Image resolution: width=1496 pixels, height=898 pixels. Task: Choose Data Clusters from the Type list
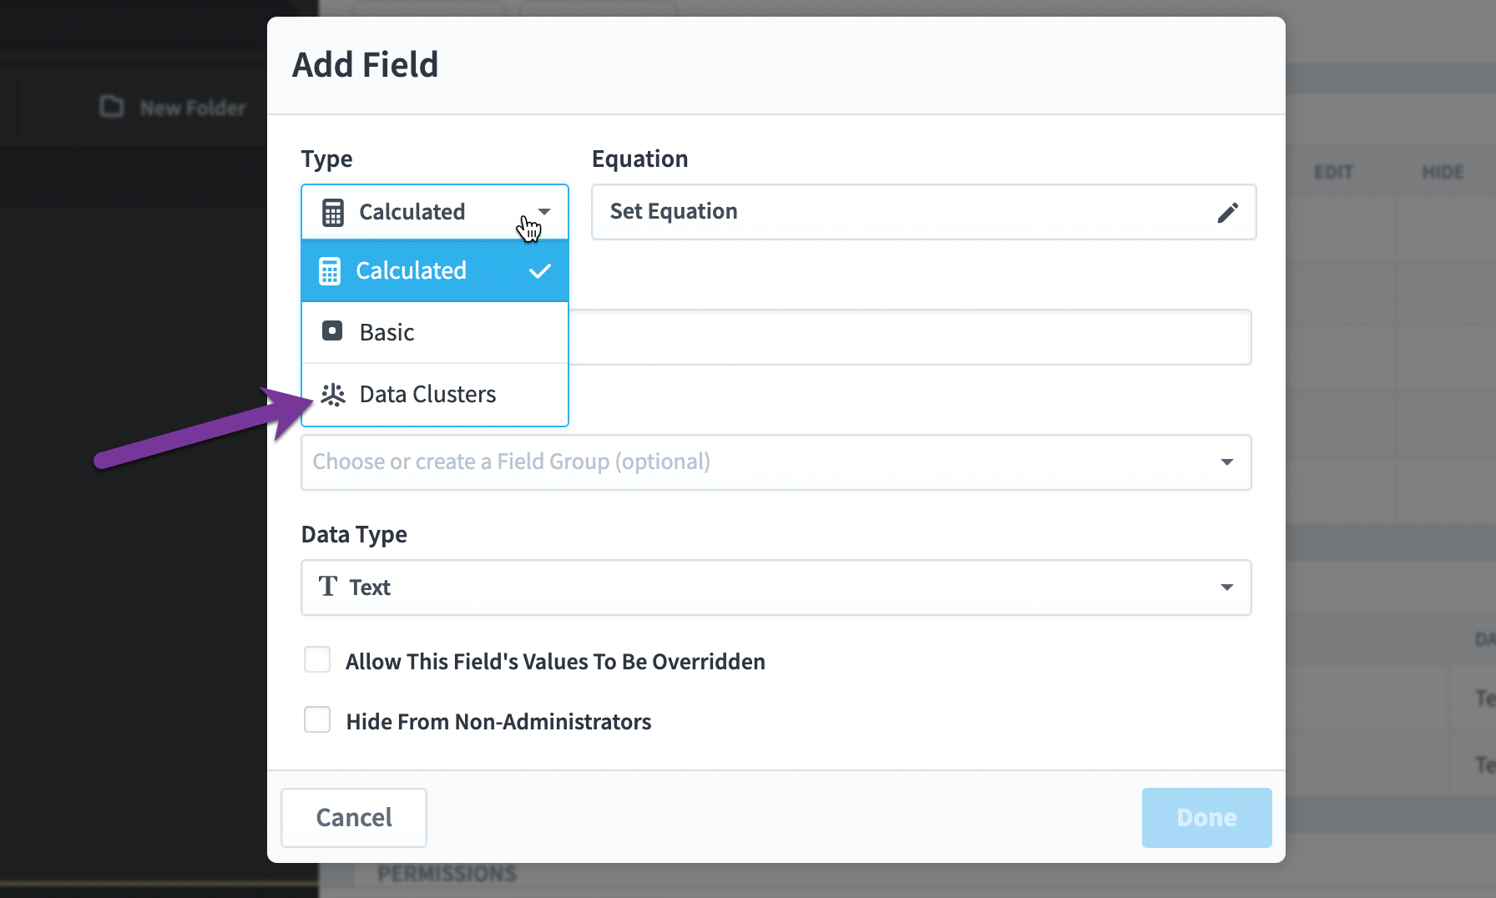click(x=435, y=395)
